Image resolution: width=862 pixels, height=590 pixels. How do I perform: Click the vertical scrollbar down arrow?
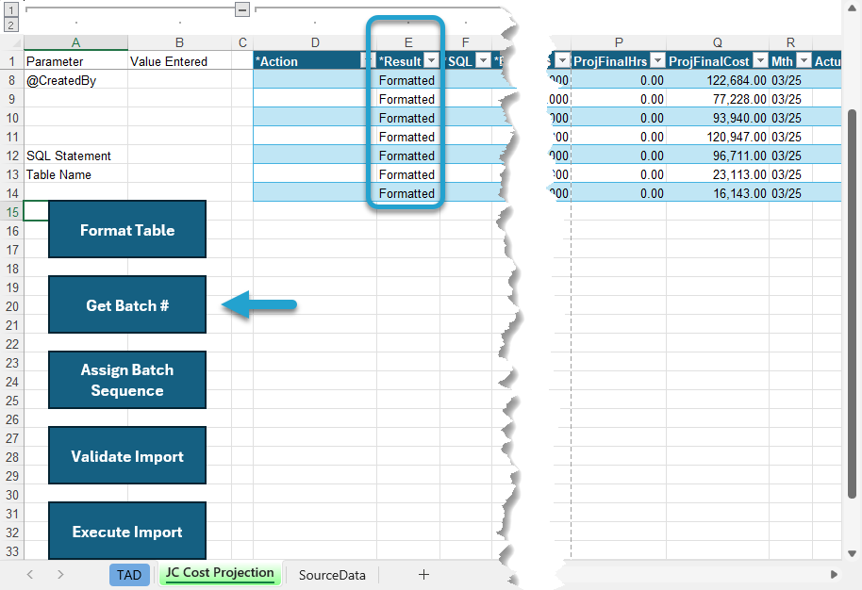[853, 554]
